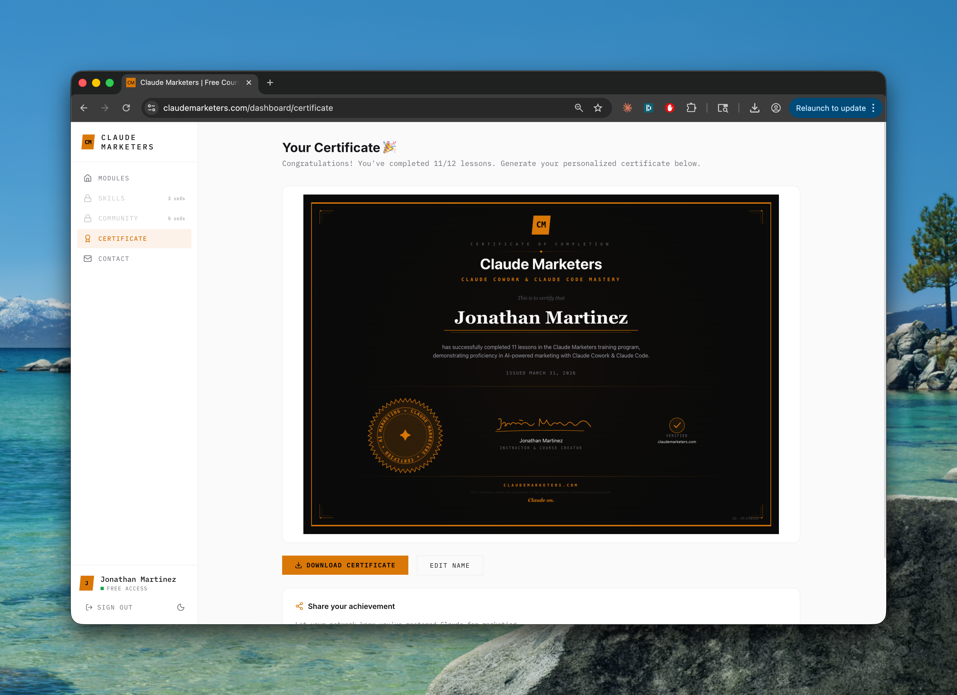
Task: Click the zoom magnifier in address bar
Action: [x=578, y=108]
